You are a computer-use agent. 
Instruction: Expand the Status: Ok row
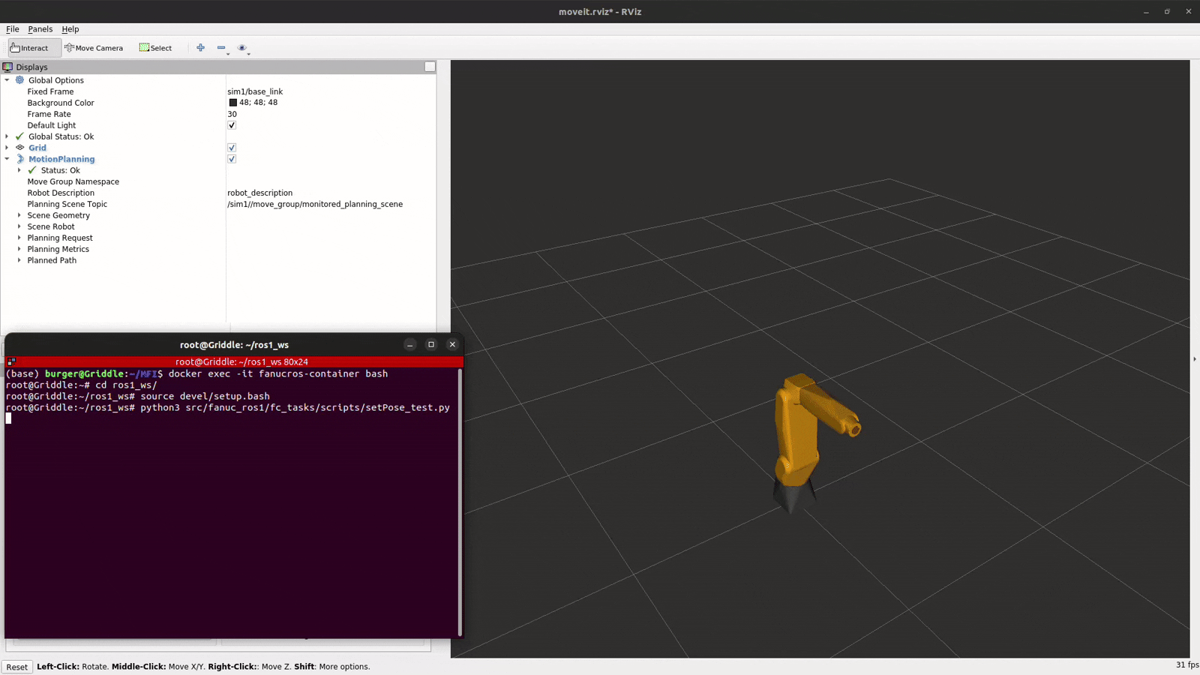point(19,170)
